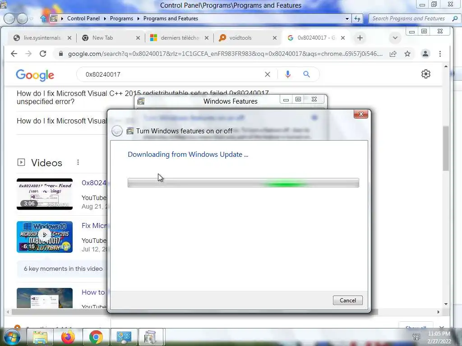Click Explorer up-level arrow icon
The height and width of the screenshot is (346, 462).
pos(43,18)
